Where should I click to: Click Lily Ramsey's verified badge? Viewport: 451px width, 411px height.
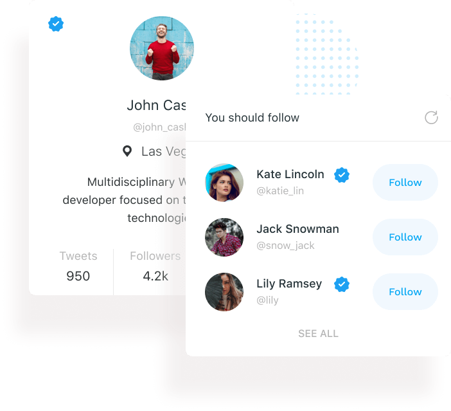(342, 284)
